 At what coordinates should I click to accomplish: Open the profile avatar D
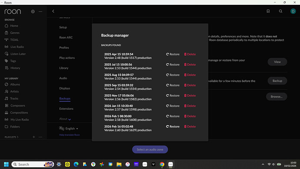(293, 11)
